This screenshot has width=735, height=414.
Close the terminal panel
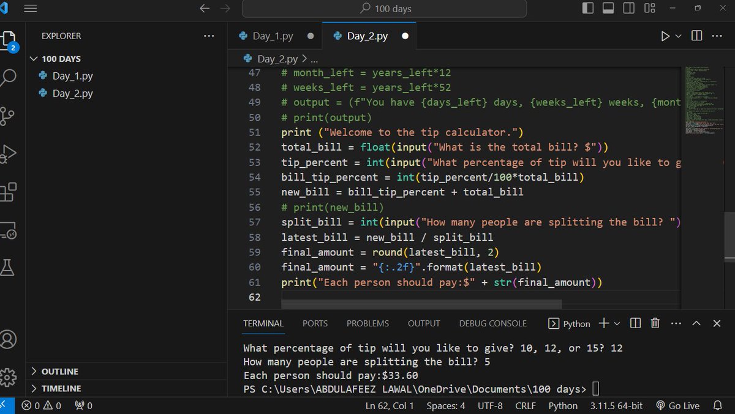[717, 323]
